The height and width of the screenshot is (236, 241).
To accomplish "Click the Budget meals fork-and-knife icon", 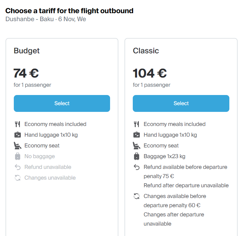I will click(x=17, y=124).
